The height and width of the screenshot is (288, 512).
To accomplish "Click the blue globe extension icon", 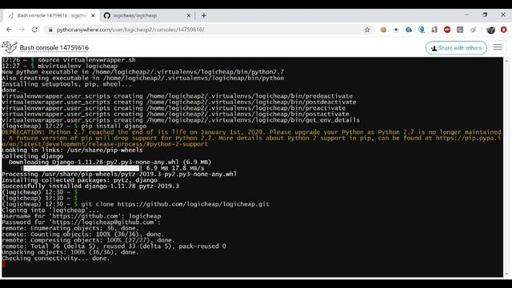I will [x=422, y=30].
